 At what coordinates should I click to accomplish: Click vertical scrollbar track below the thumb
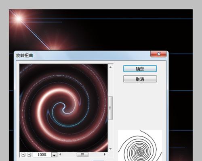[x=111, y=133]
